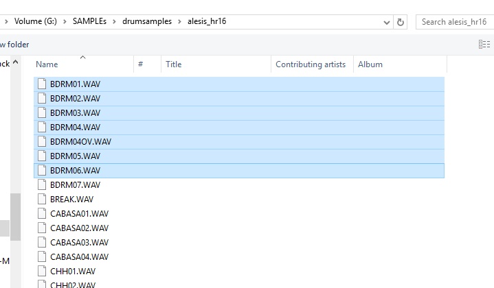Select the file name CHH01.WAV
The image size is (494, 288).
73,272
